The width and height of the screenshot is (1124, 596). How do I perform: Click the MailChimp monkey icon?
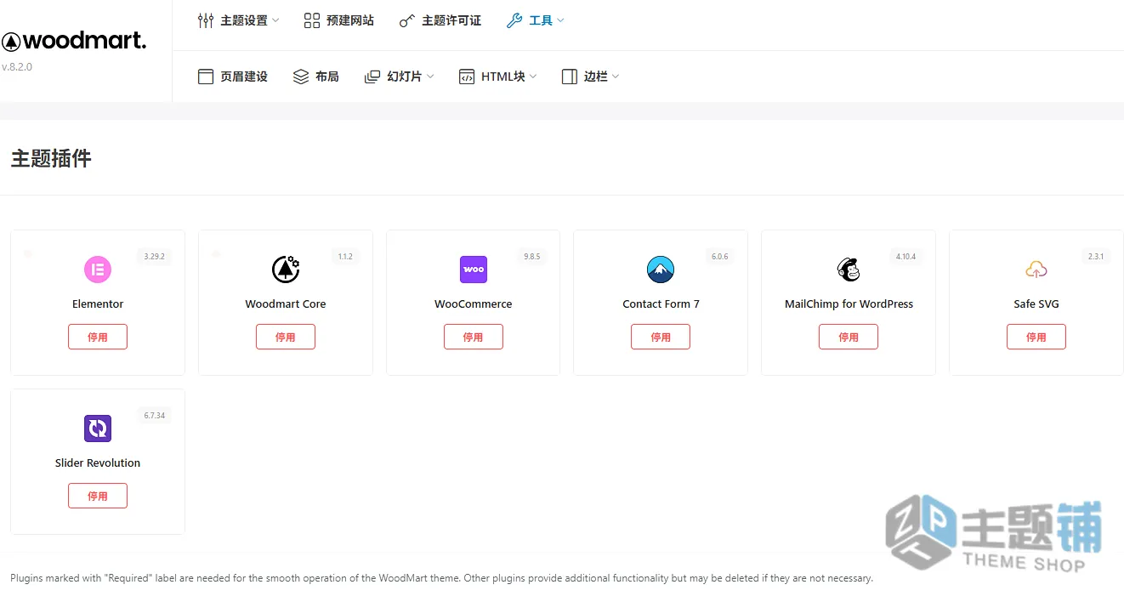pyautogui.click(x=849, y=270)
